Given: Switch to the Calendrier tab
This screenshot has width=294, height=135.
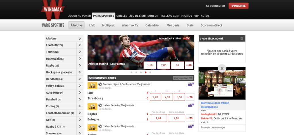Looking at the screenshot, I should pos(152,25).
